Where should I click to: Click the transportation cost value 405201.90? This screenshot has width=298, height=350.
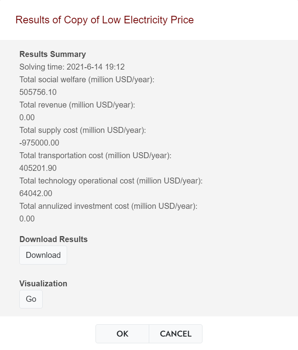click(x=38, y=168)
